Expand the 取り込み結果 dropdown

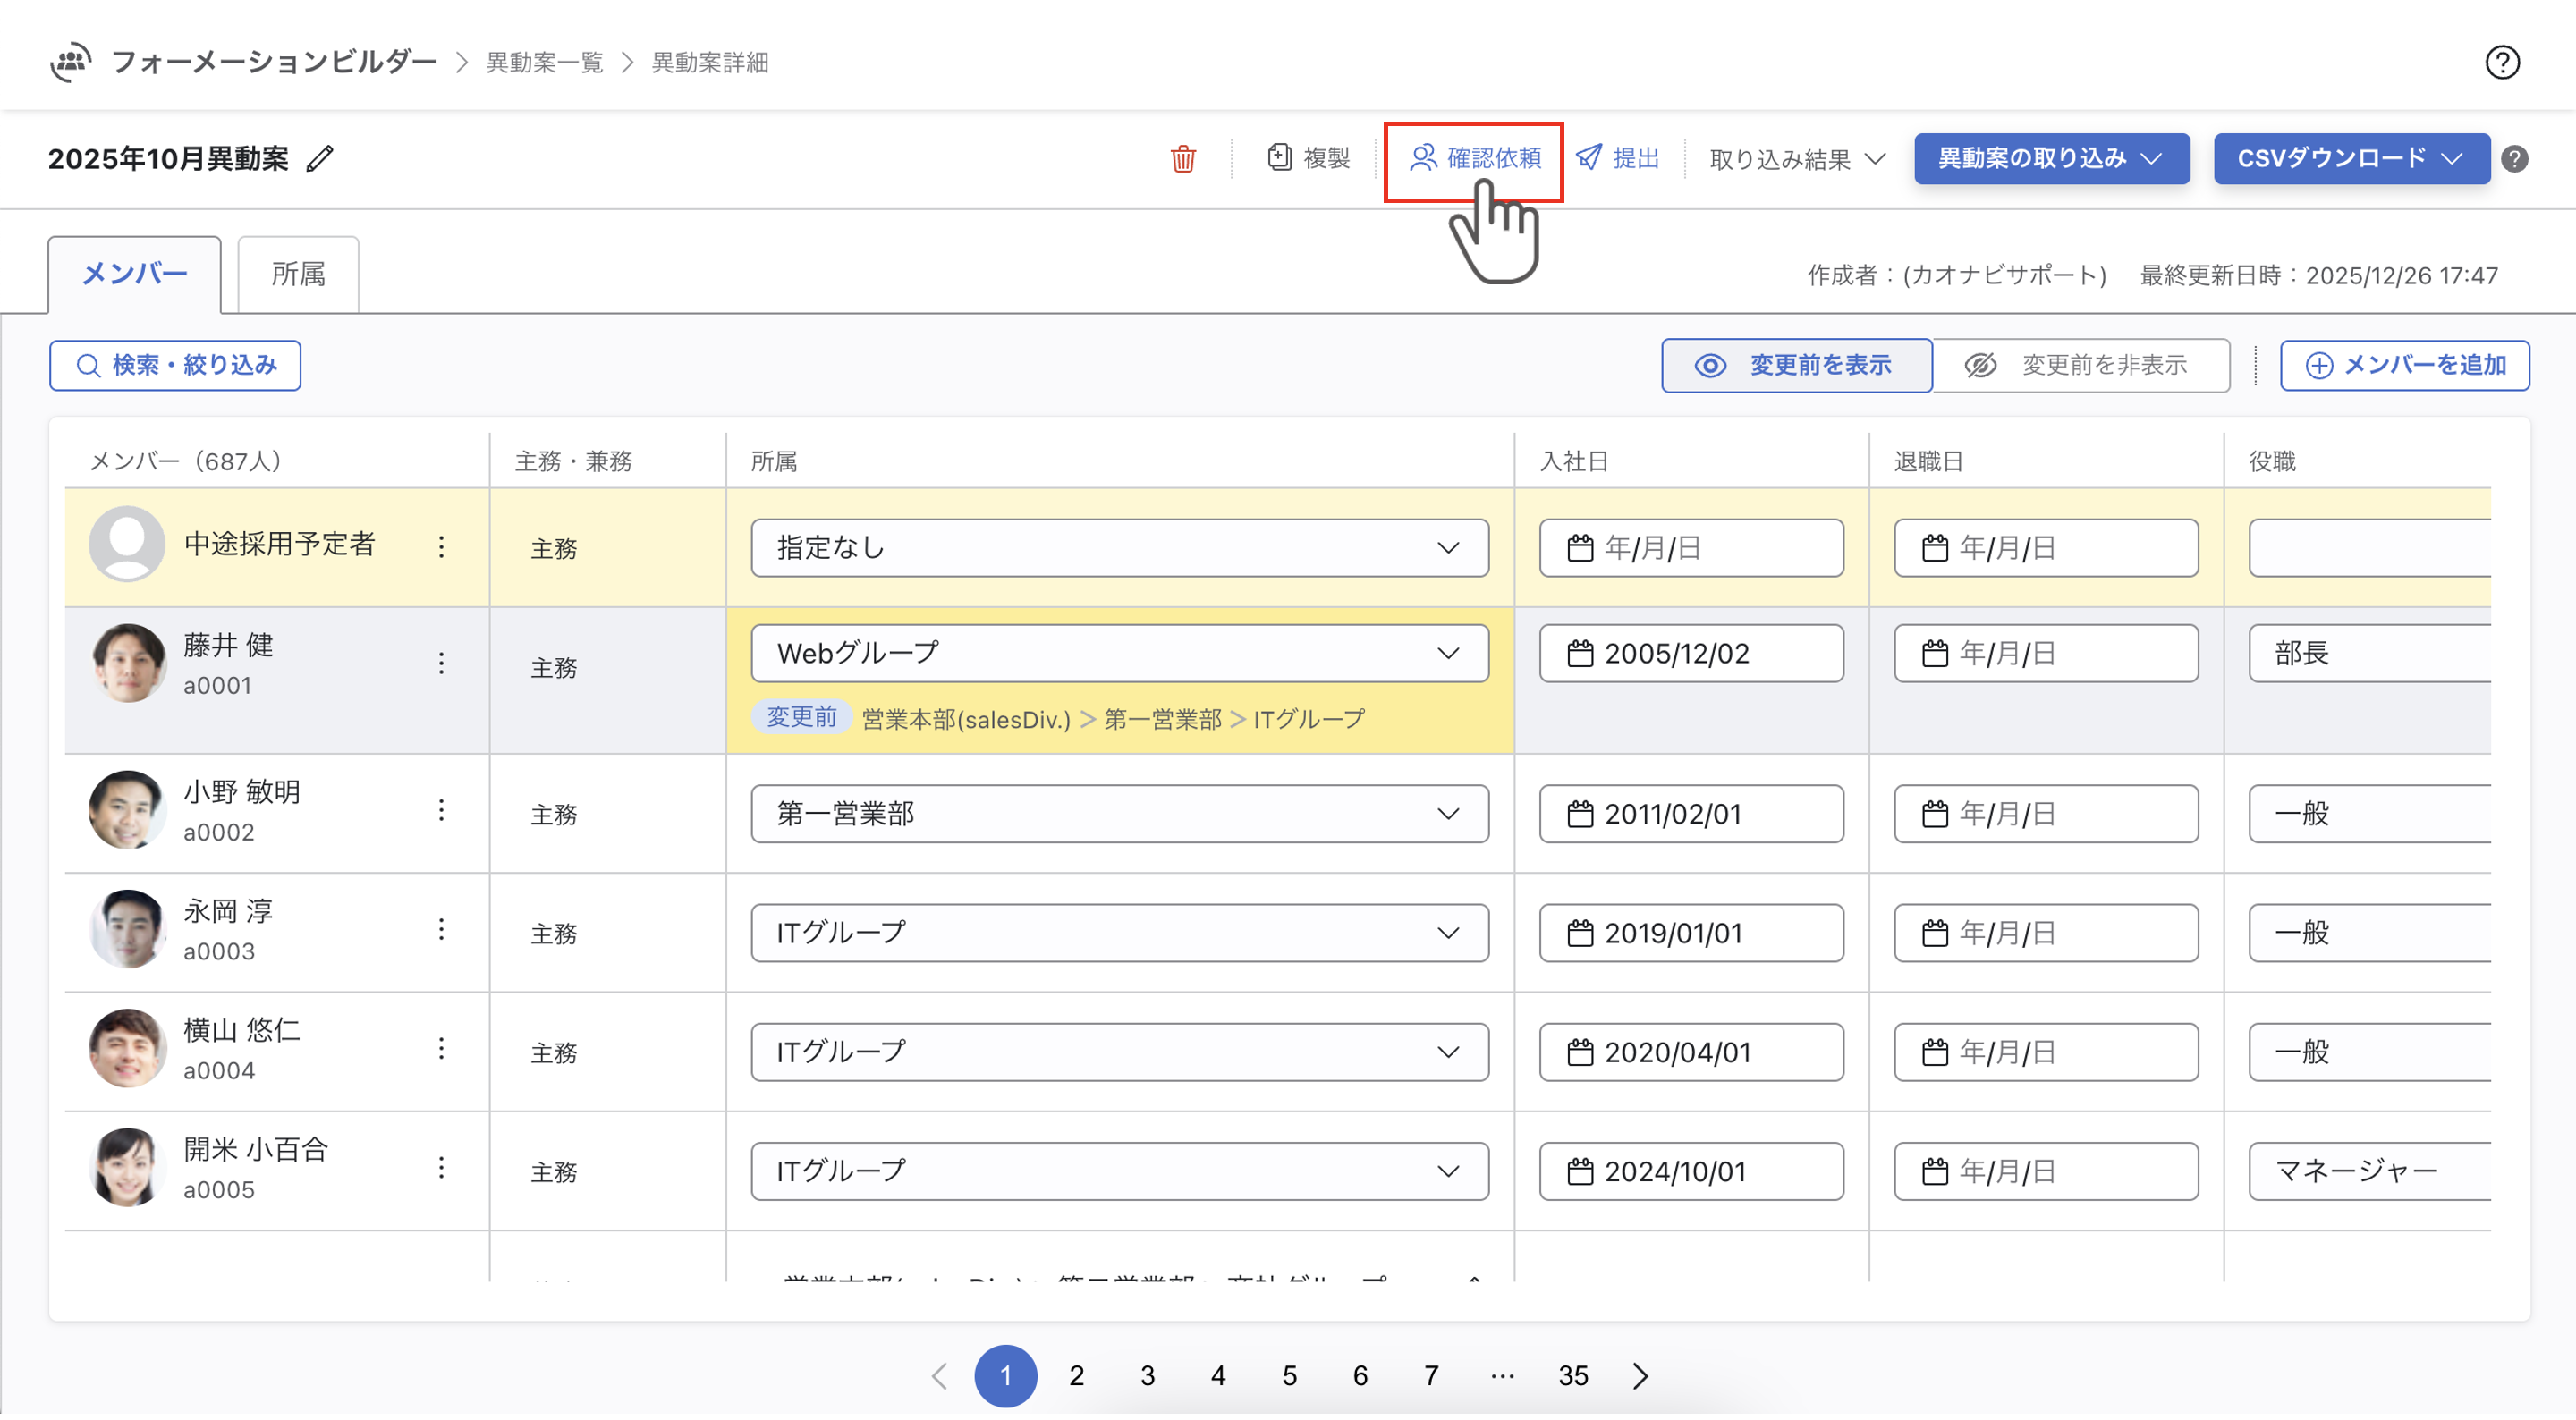[1797, 159]
